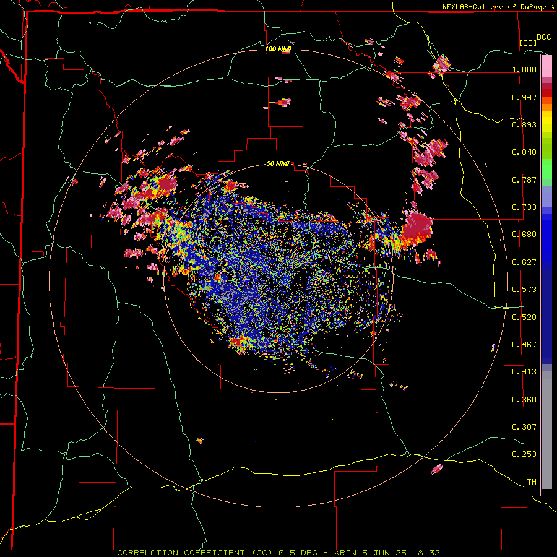Select the 0.520 scale value
The height and width of the screenshot is (557, 557).
524,317
